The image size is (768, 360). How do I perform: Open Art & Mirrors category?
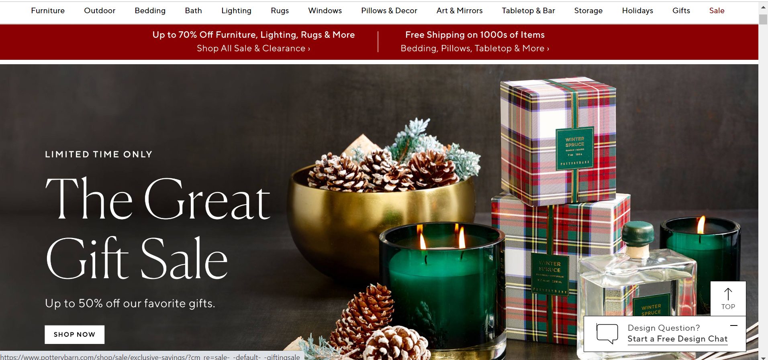[460, 11]
